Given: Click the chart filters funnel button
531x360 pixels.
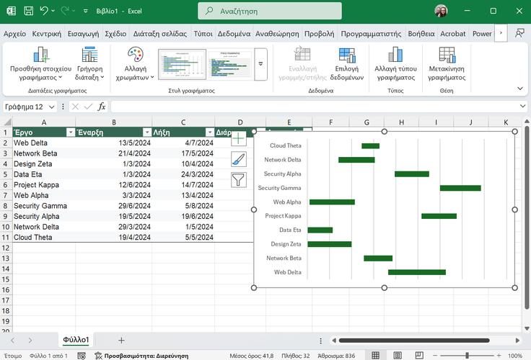Looking at the screenshot, I should [239, 181].
